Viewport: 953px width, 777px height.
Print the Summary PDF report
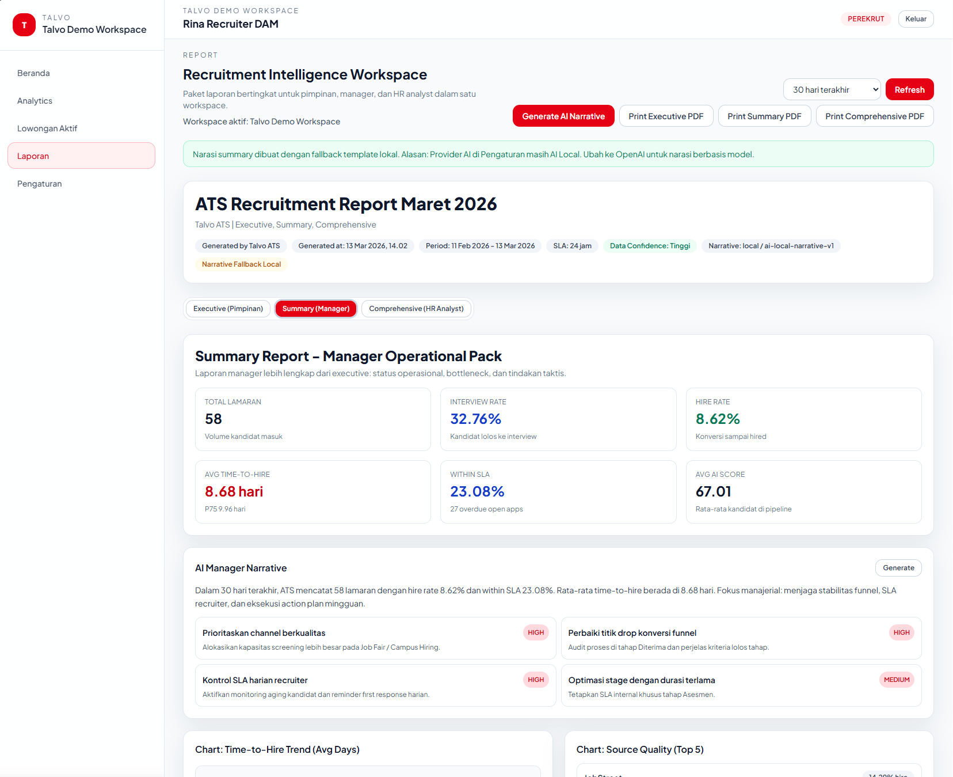click(764, 116)
